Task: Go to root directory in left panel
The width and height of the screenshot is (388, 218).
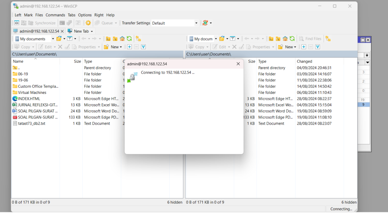Action: (115, 39)
